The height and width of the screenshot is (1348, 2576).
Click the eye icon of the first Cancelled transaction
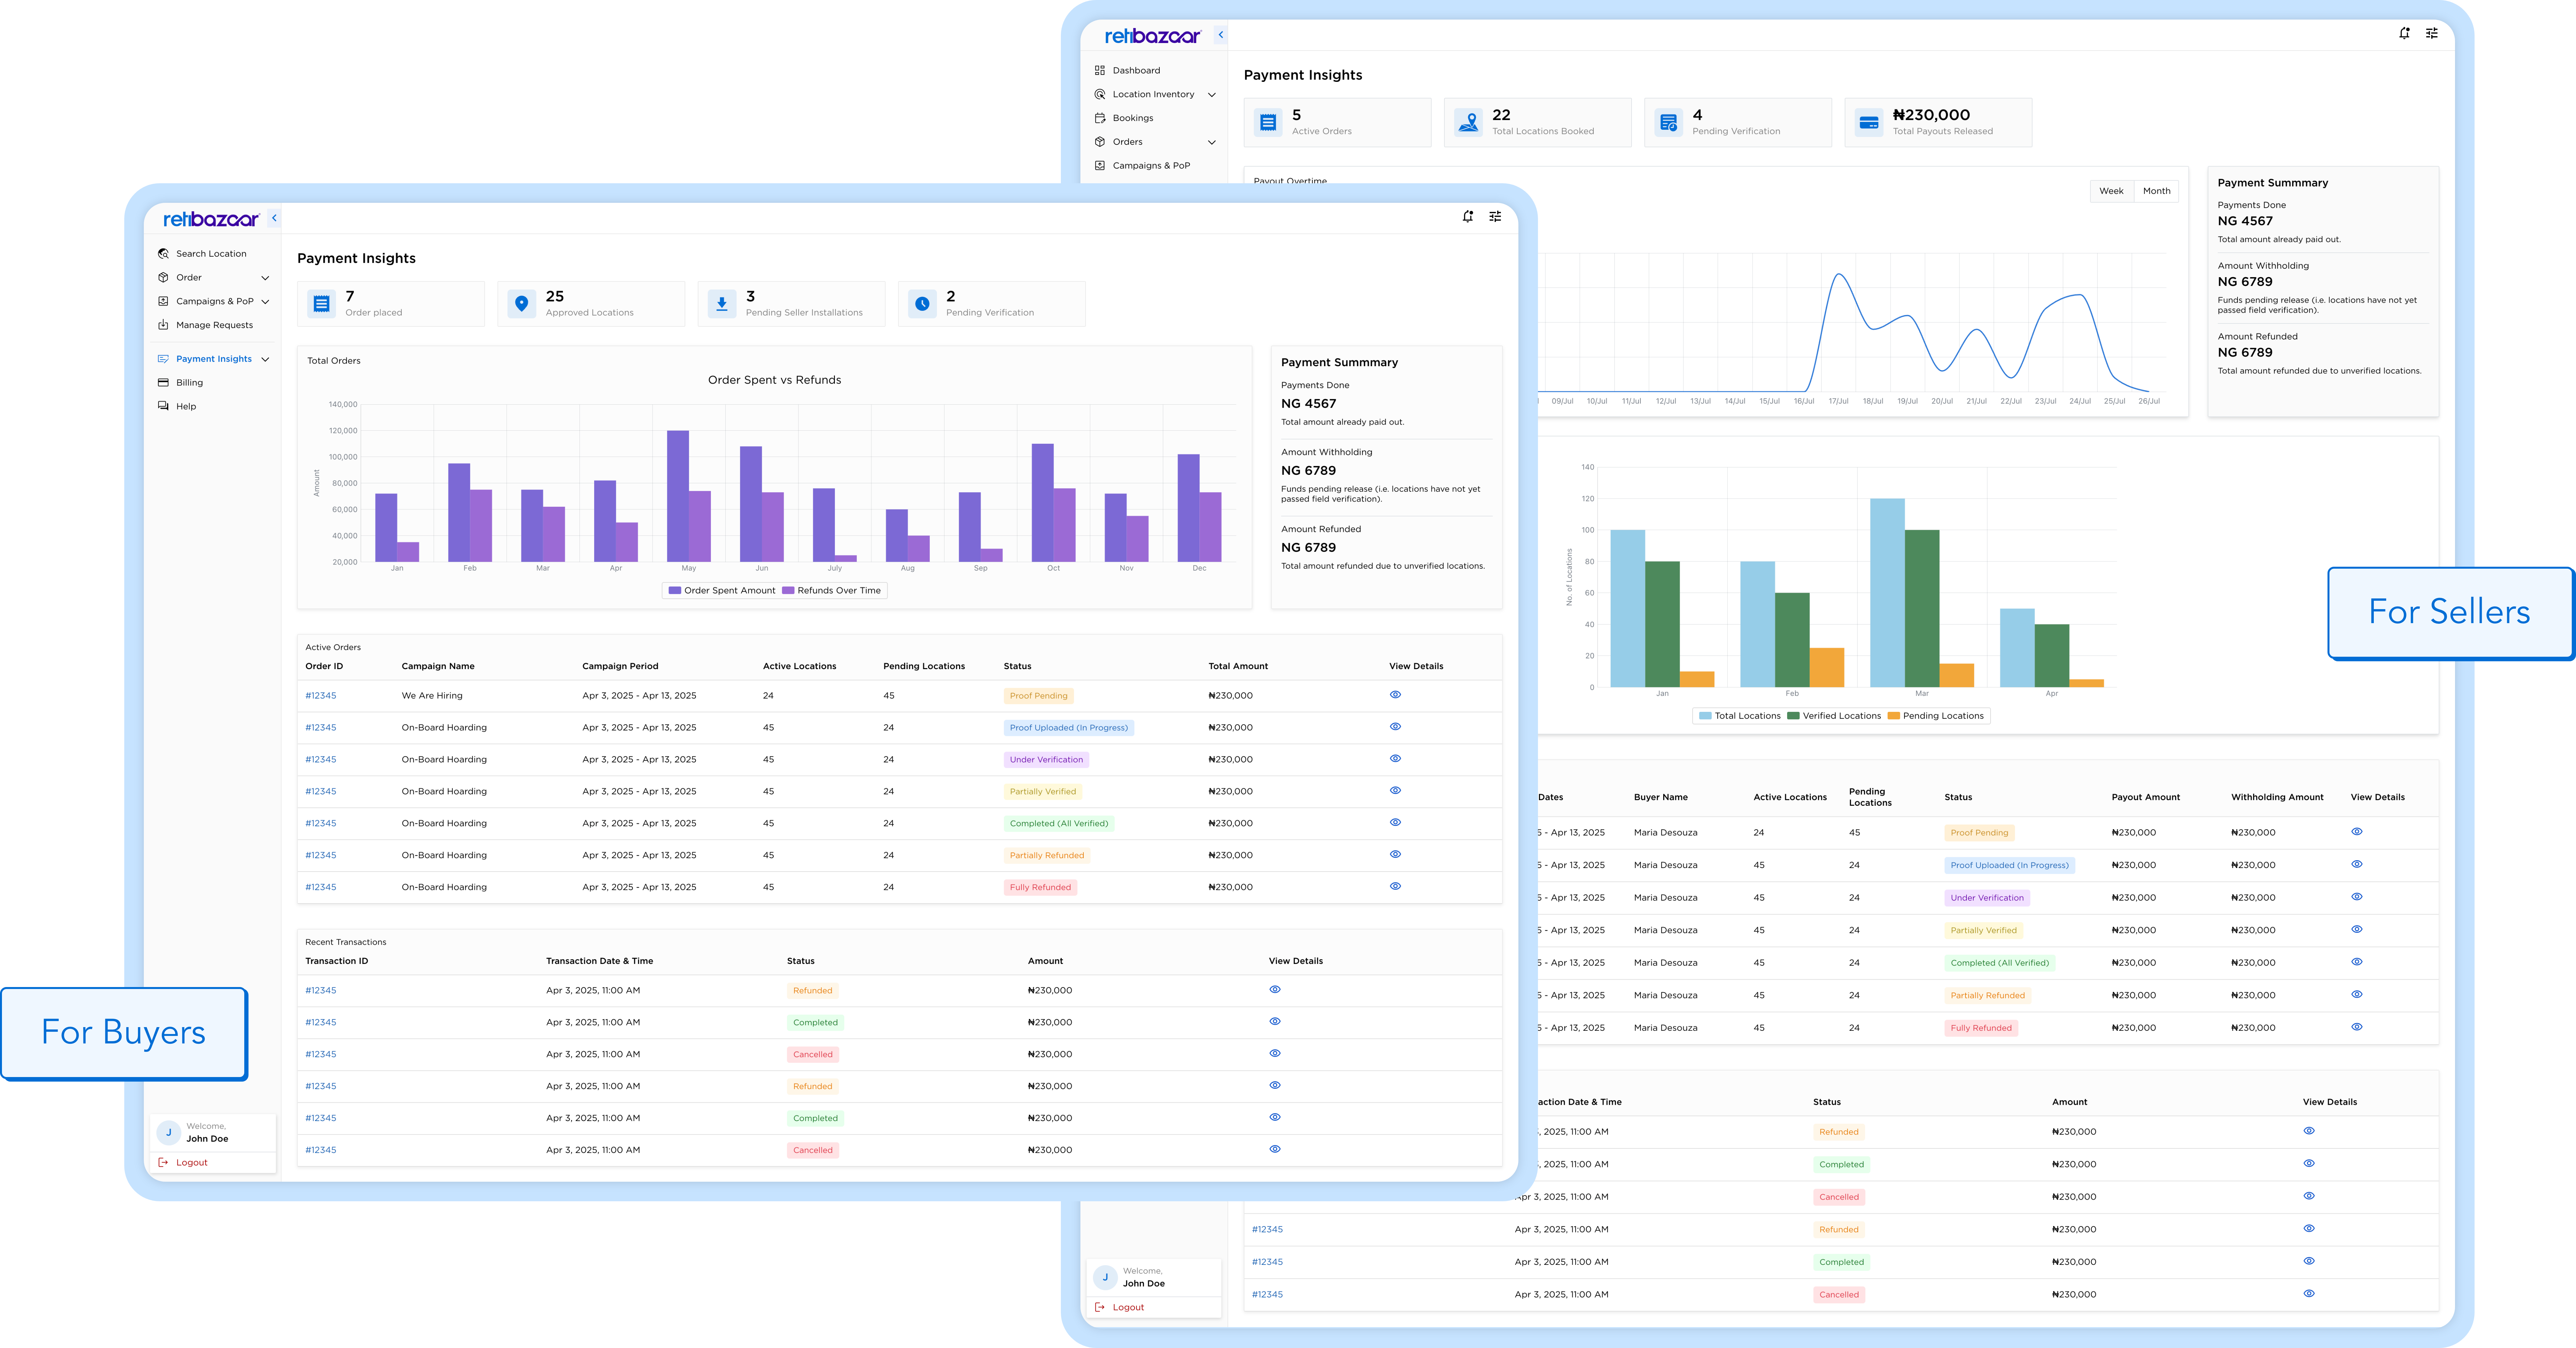coord(1275,1053)
